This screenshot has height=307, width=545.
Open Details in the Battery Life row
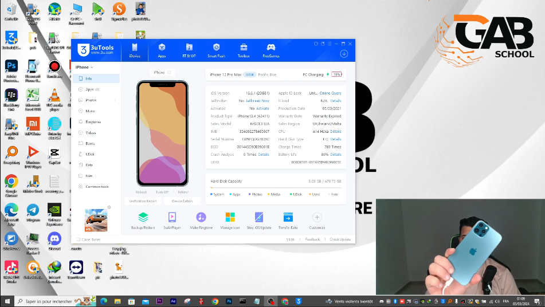(x=335, y=154)
